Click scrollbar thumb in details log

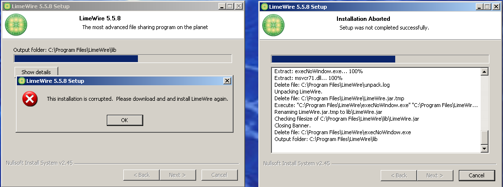(485, 138)
